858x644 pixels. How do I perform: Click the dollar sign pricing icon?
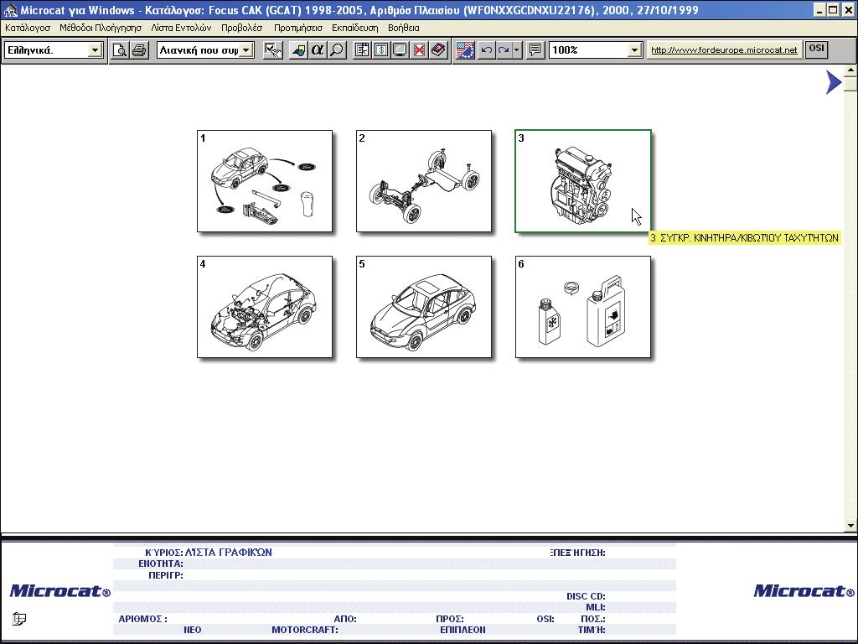coord(381,50)
